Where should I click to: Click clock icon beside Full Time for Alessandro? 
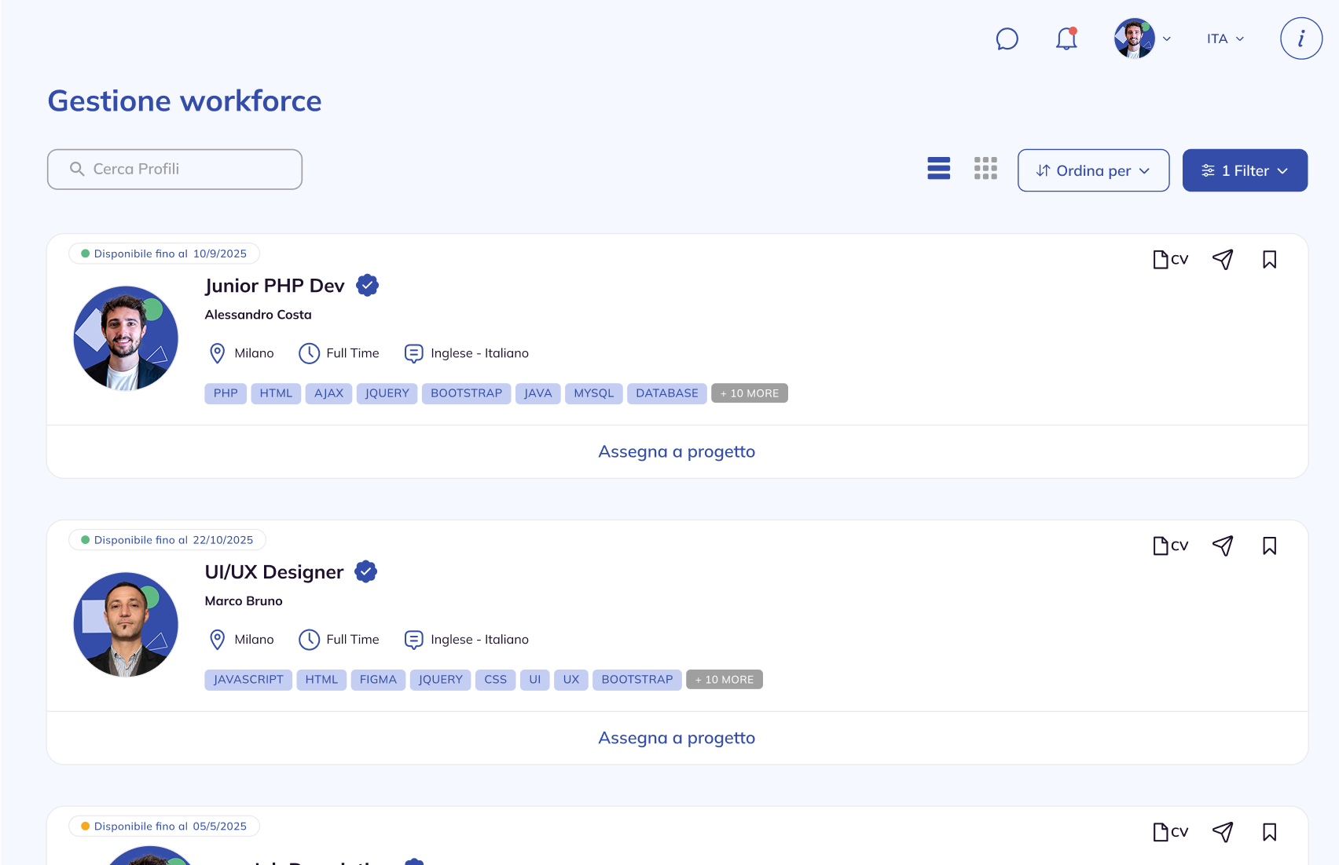[310, 353]
